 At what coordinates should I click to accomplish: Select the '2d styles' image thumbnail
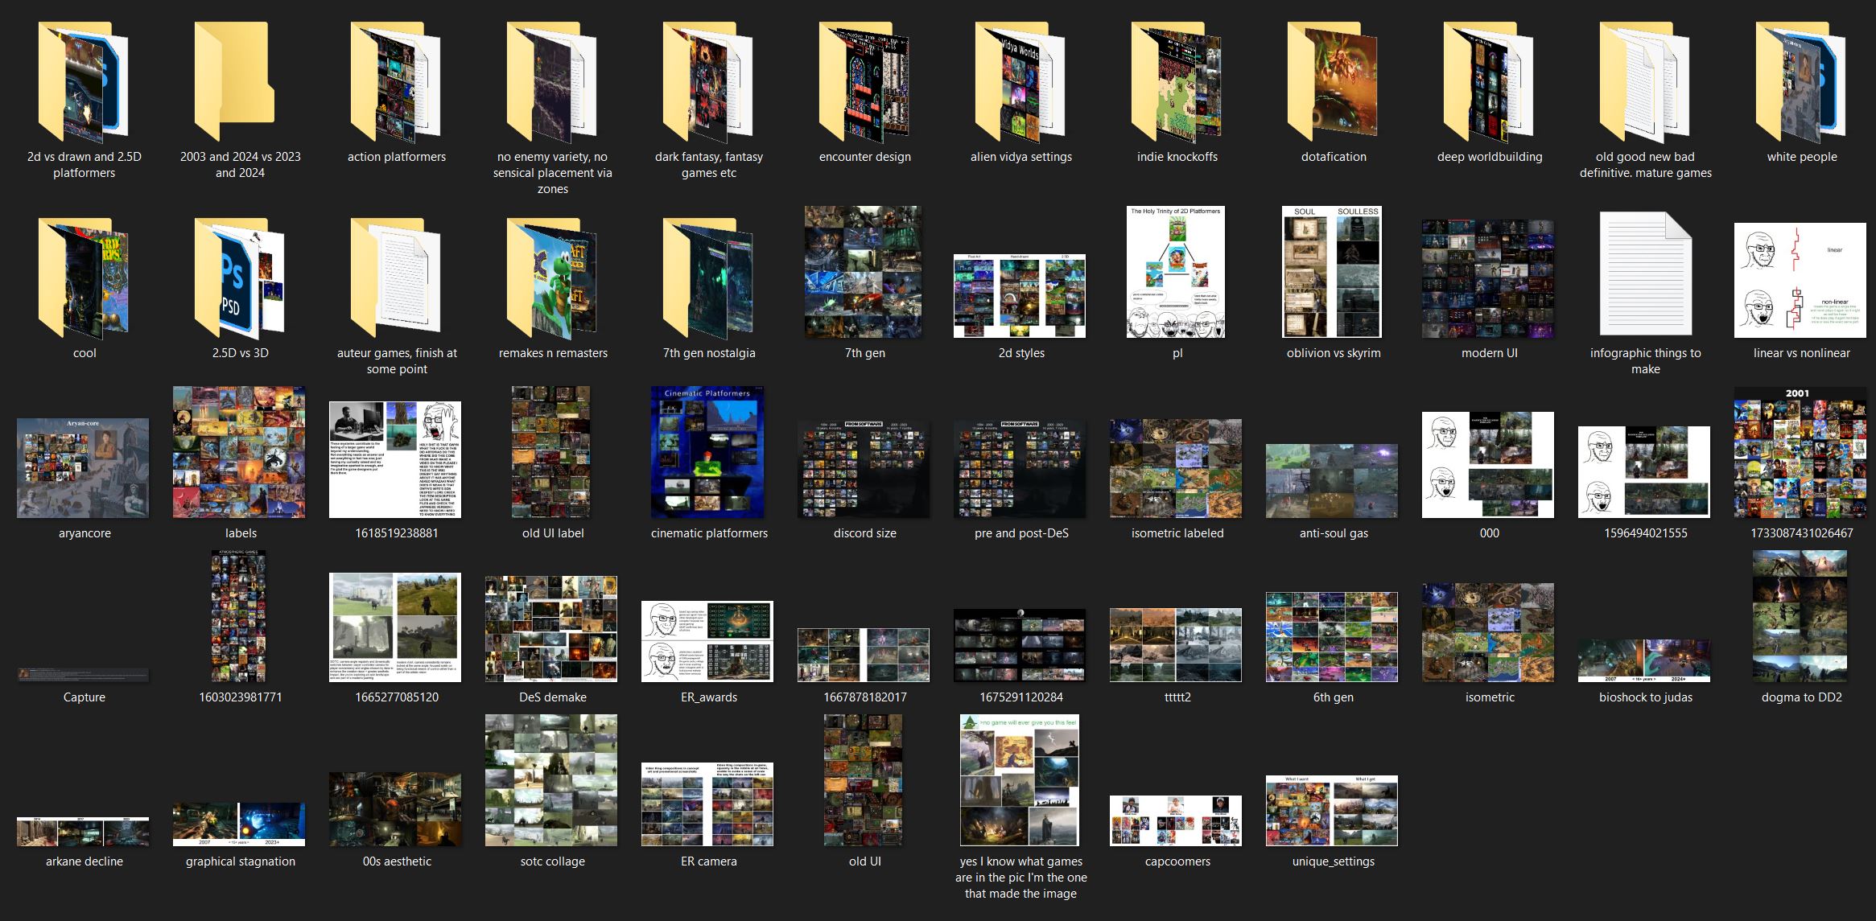tap(1020, 295)
